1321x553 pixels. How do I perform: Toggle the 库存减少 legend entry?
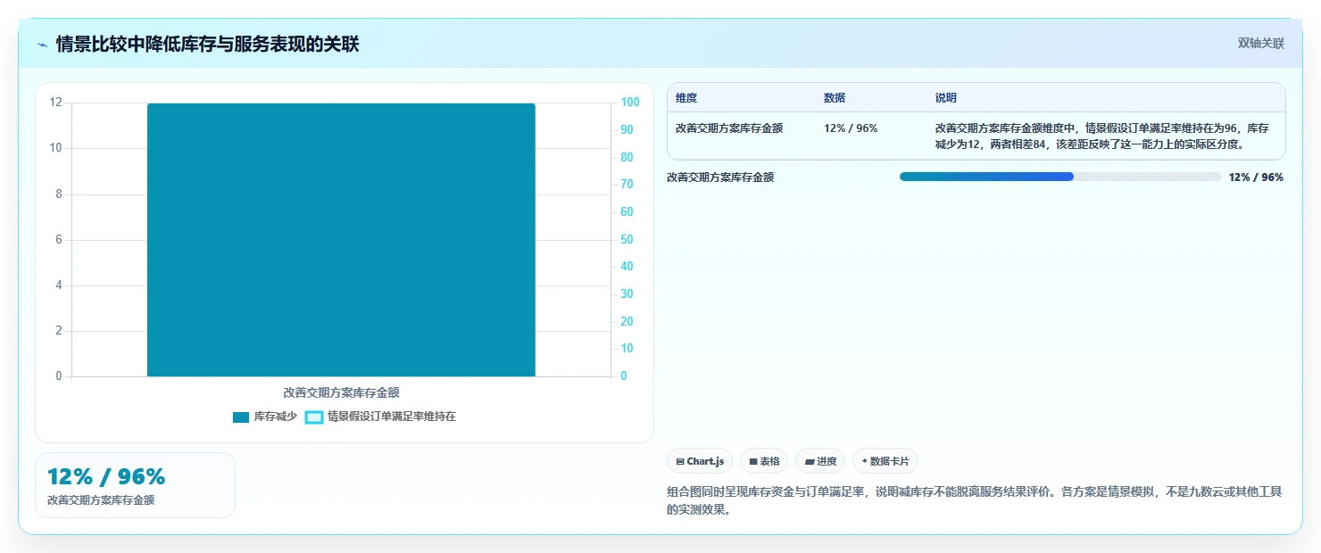pyautogui.click(x=264, y=417)
